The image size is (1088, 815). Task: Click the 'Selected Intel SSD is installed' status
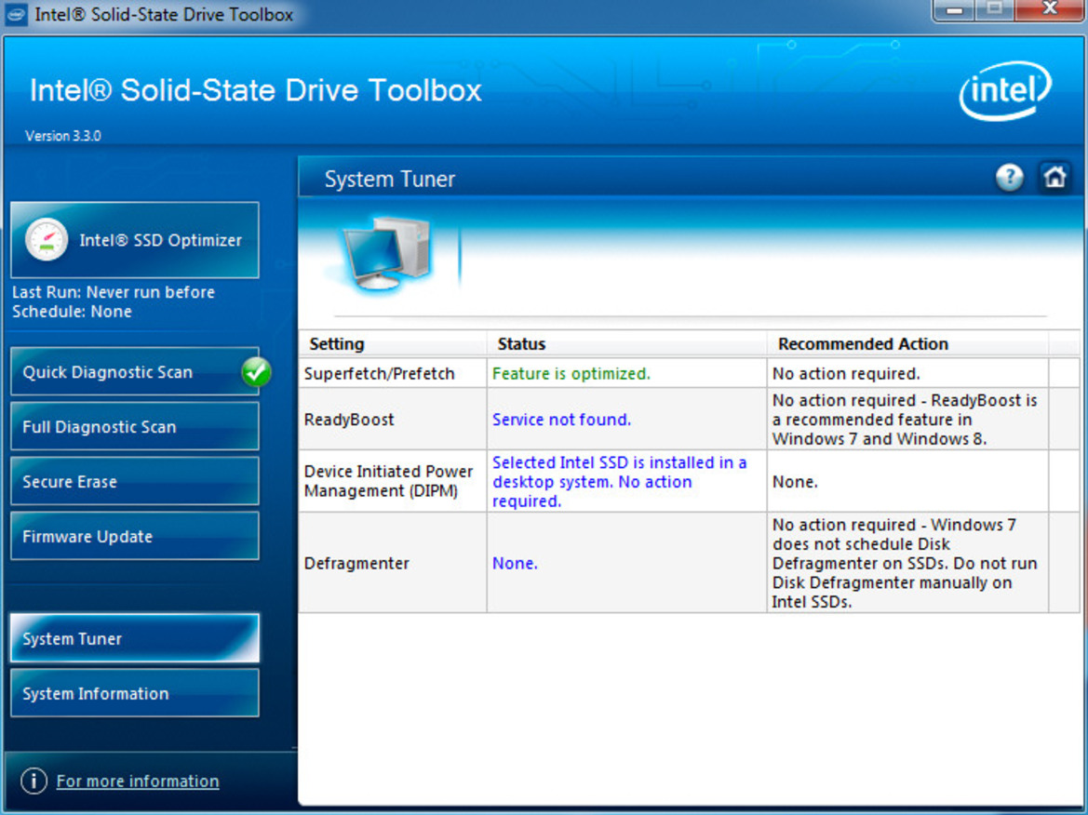click(x=619, y=481)
